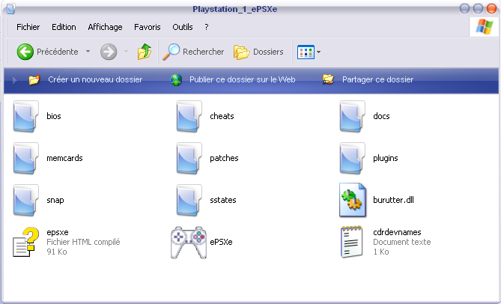Click the Précédente button label
The width and height of the screenshot is (501, 304).
(x=58, y=52)
